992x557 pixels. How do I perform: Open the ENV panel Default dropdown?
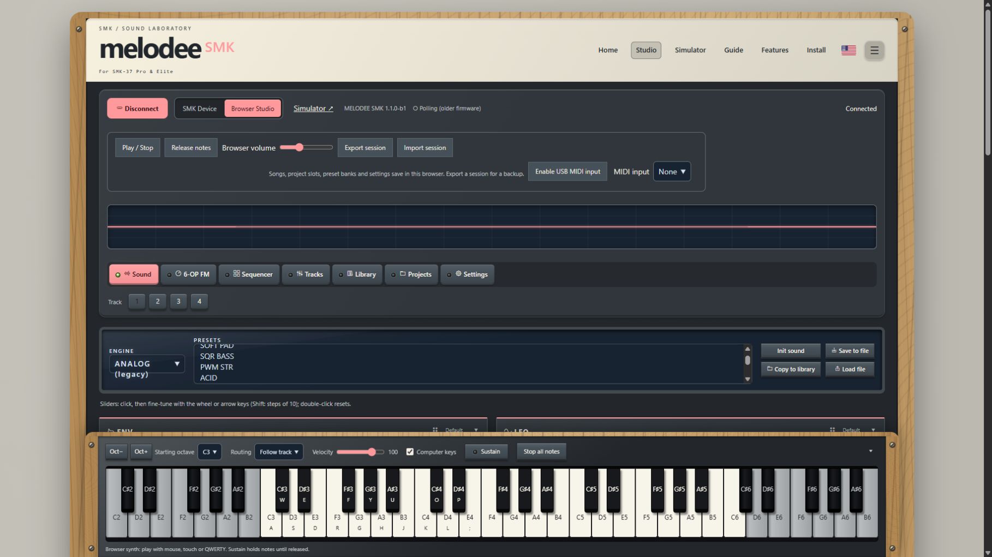tap(462, 430)
